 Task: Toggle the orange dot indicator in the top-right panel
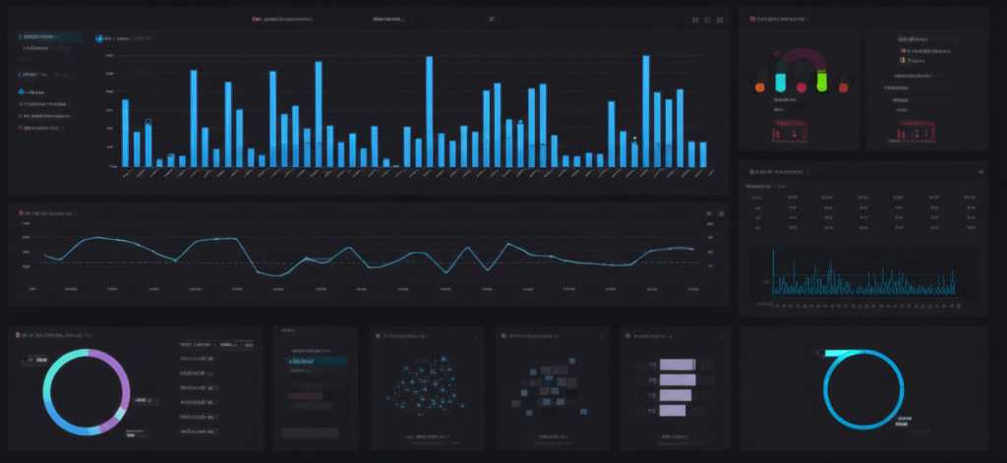(x=759, y=87)
